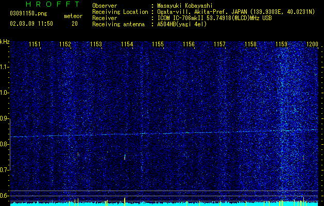Click the observer name Masayuki Kobayashi
Screen dimensions: 324x206
[185, 6]
